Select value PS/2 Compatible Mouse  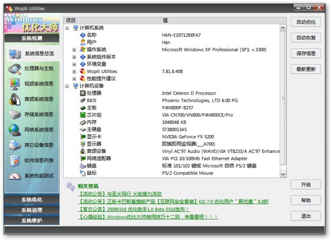188,173
